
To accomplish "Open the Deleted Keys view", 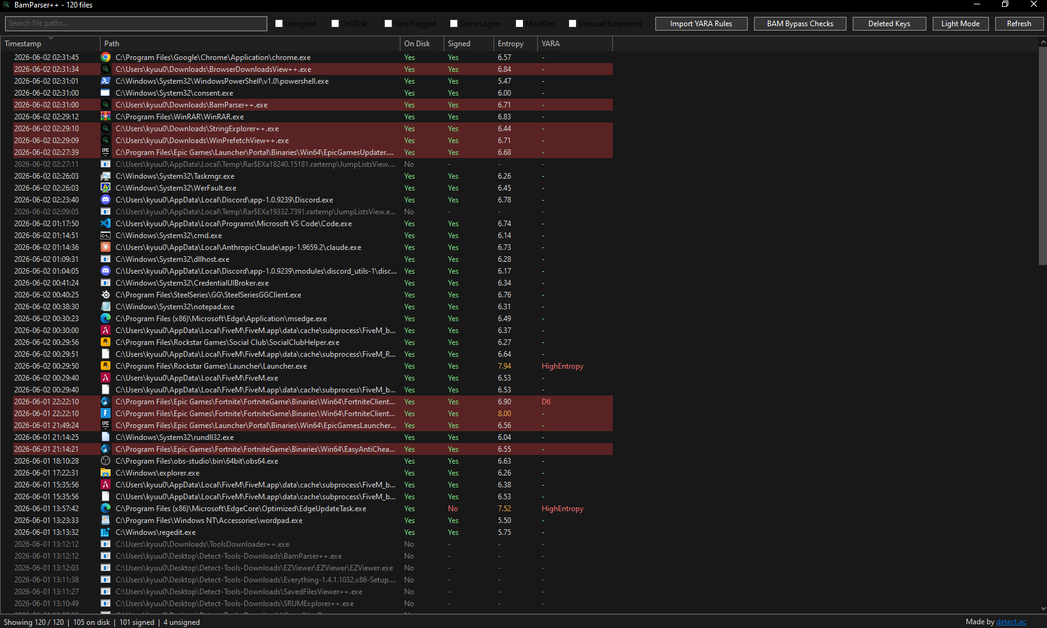I will 889,24.
